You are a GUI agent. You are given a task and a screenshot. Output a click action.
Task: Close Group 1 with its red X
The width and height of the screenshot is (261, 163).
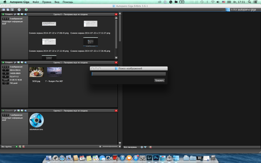116,62
